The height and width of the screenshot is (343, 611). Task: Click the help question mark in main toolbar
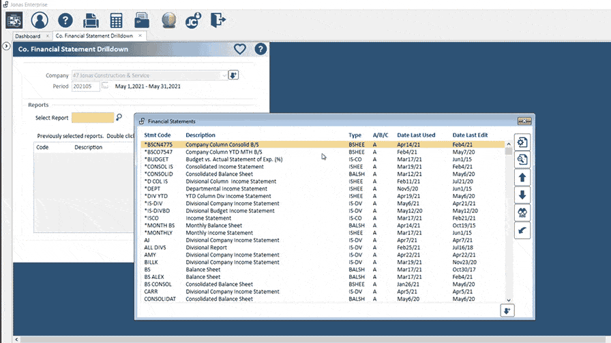[65, 20]
